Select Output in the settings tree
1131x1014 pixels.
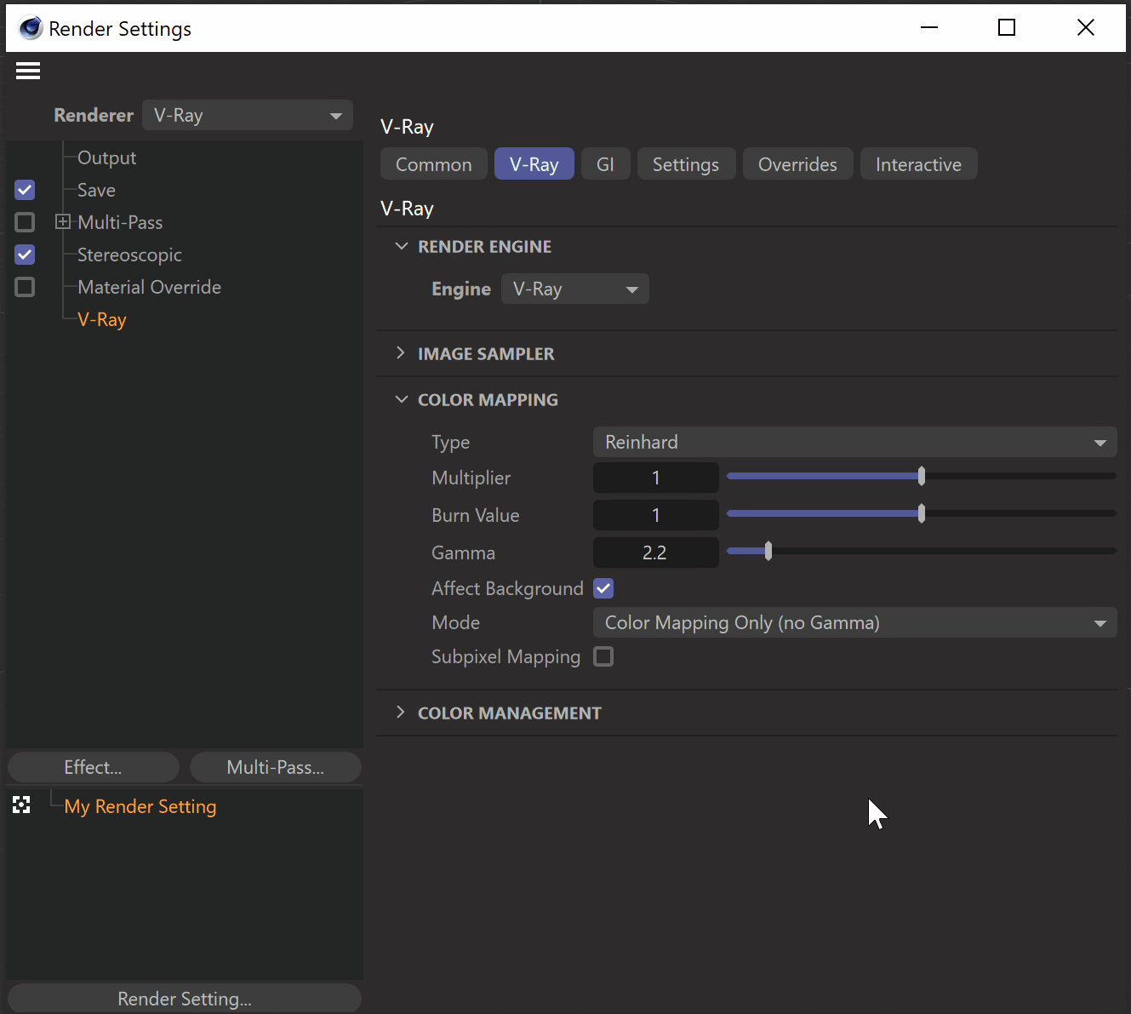point(107,158)
